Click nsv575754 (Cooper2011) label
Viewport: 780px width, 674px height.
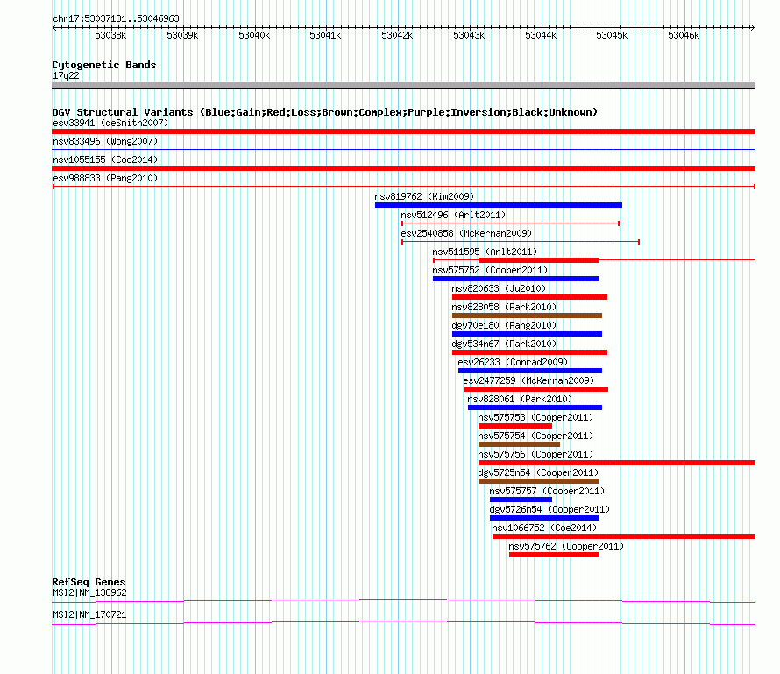535,436
